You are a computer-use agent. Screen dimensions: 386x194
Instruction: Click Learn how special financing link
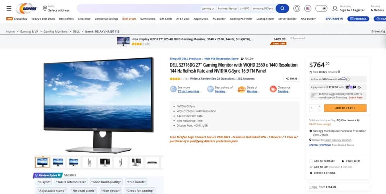(355, 98)
